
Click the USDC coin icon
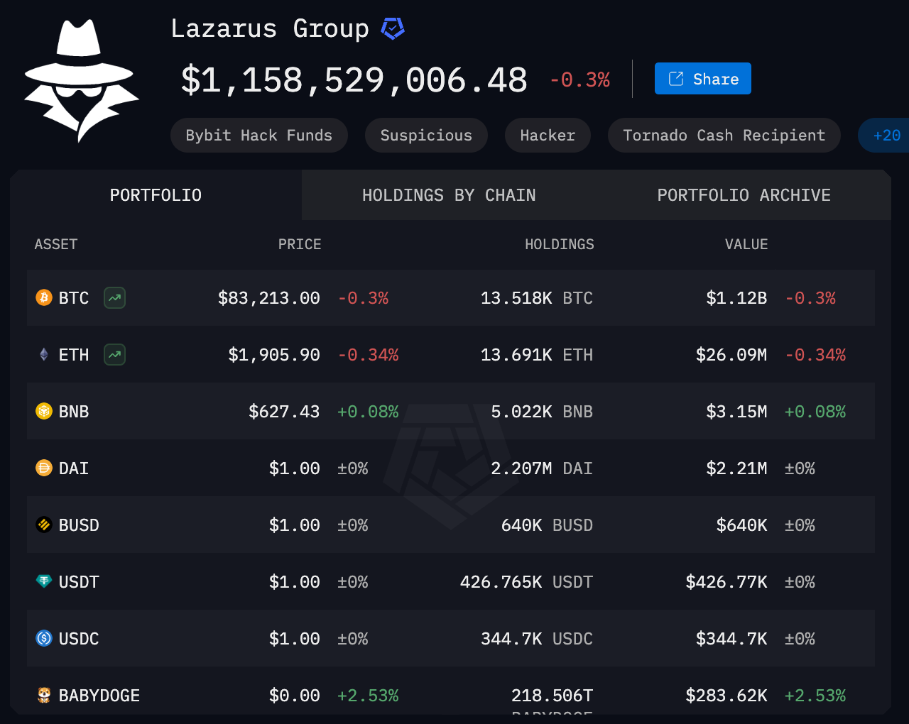pos(44,638)
